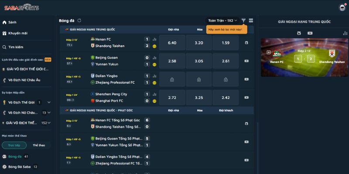Viewport: 349px width, 174px height.
Task: Bet on 6.40 odds for Henan FC
Action: [x=172, y=43]
